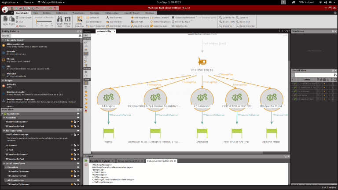This screenshot has height=190, width=338.
Task: Toggle favorite star for to Banner
Action: [72, 145]
